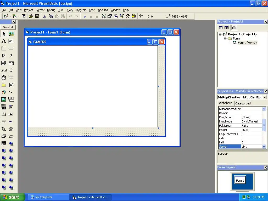This screenshot has width=268, height=201.
Task: Switch to the Alphabetic properties tab
Action: pos(226,103)
